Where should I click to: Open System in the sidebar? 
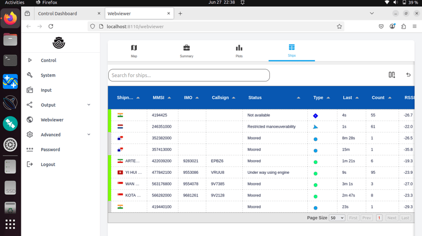click(x=48, y=75)
